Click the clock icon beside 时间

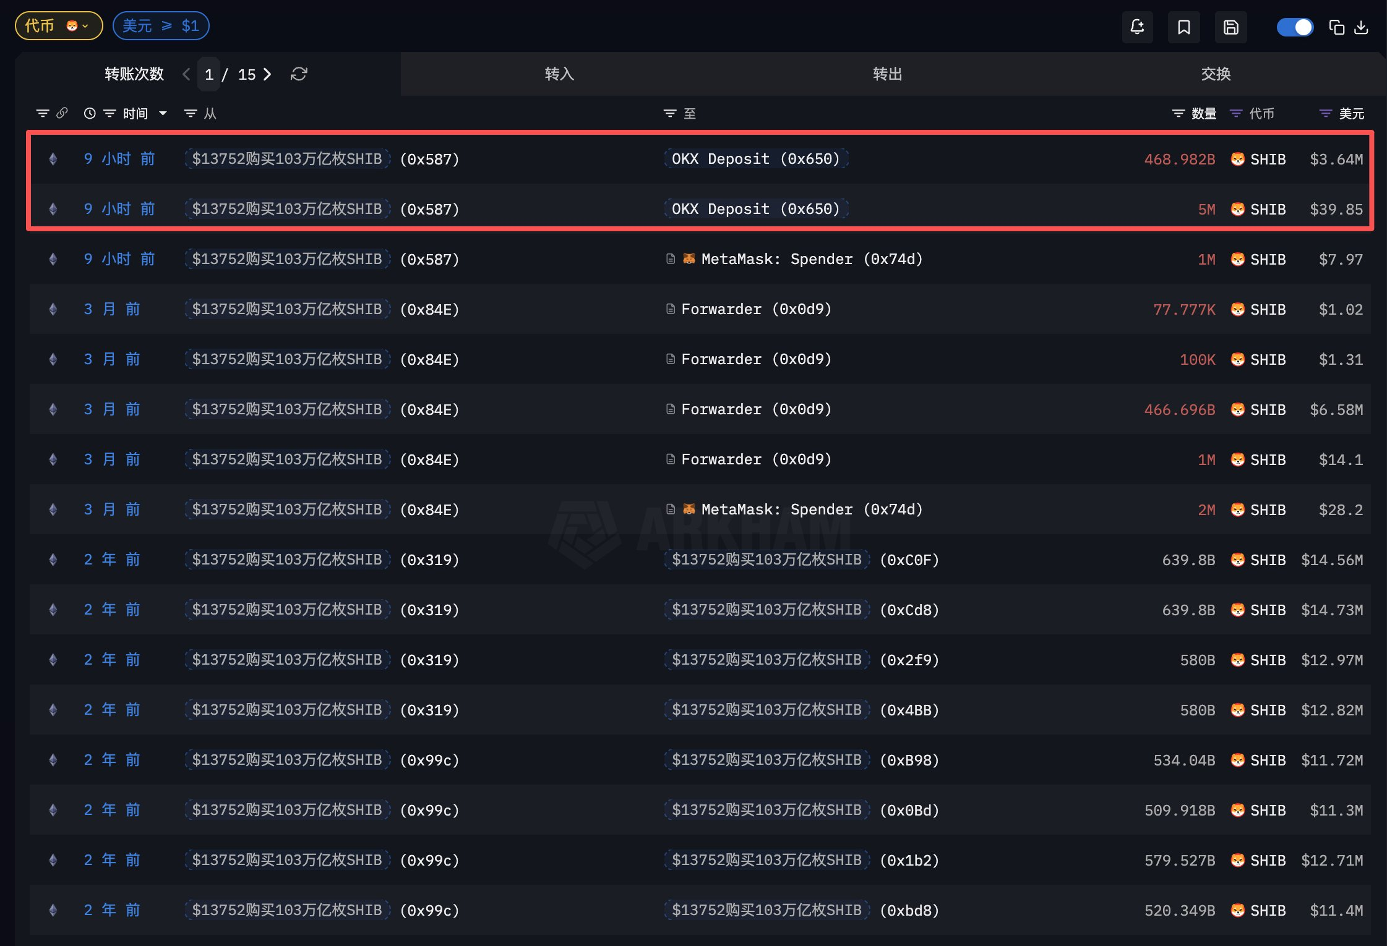pyautogui.click(x=90, y=113)
